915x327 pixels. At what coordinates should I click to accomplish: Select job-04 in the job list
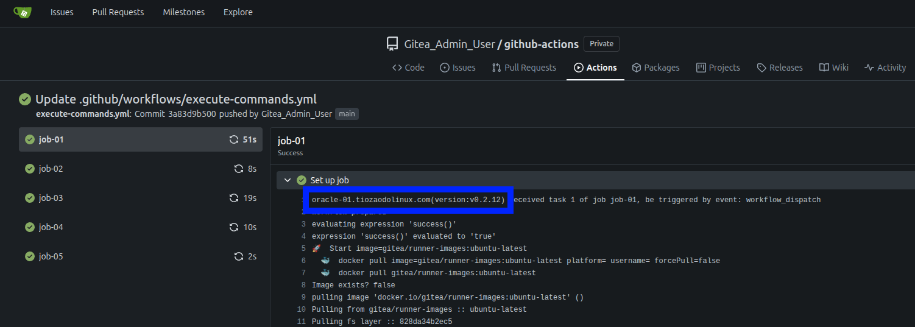coord(141,227)
